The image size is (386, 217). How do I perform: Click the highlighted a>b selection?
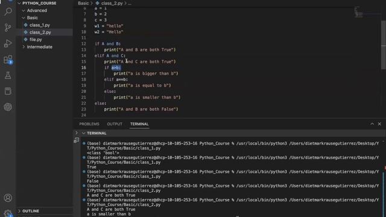pyautogui.click(x=116, y=68)
